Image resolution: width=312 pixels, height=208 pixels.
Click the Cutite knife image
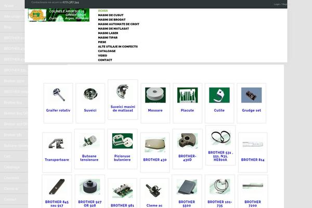click(219, 95)
